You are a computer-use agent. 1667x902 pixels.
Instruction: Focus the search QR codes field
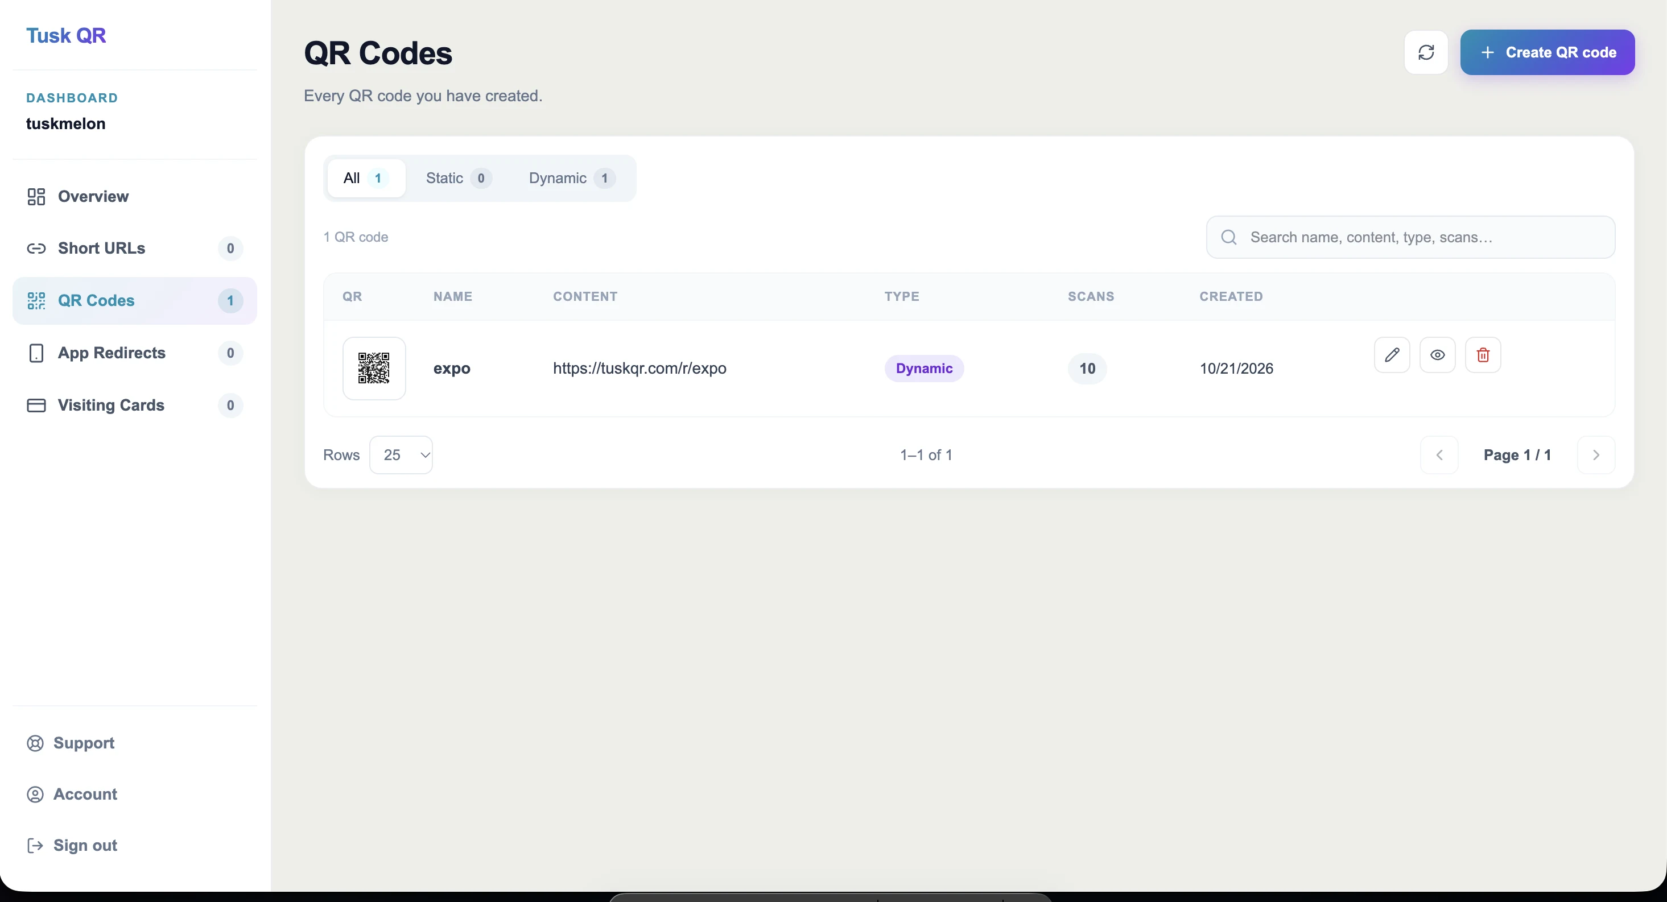[x=1411, y=237]
